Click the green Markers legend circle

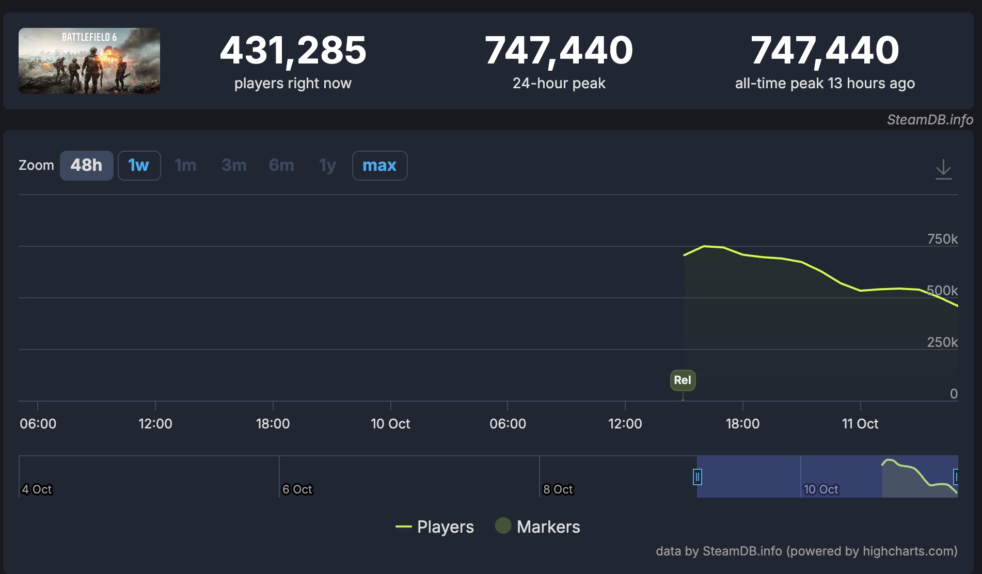pyautogui.click(x=503, y=526)
